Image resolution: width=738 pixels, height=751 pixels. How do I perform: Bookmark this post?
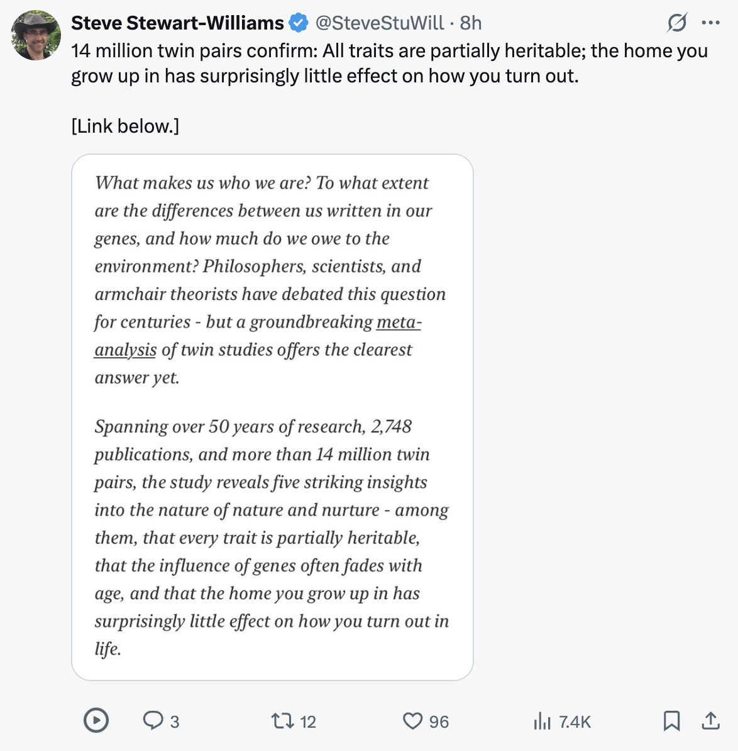[x=671, y=721]
